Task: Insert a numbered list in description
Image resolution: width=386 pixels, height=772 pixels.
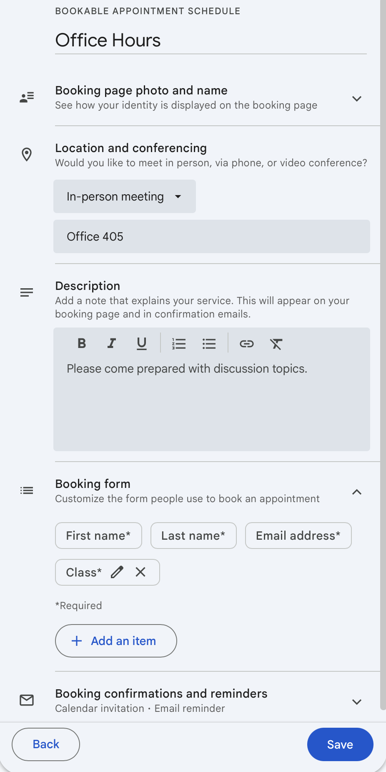Action: (x=179, y=344)
